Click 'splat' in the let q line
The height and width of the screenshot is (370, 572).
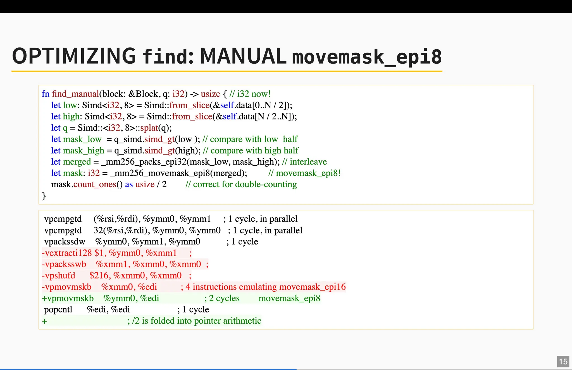[149, 128]
